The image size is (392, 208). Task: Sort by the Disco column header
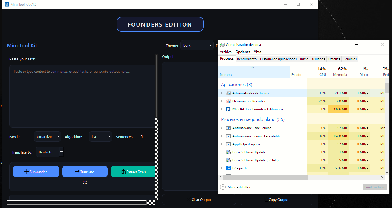pyautogui.click(x=359, y=72)
